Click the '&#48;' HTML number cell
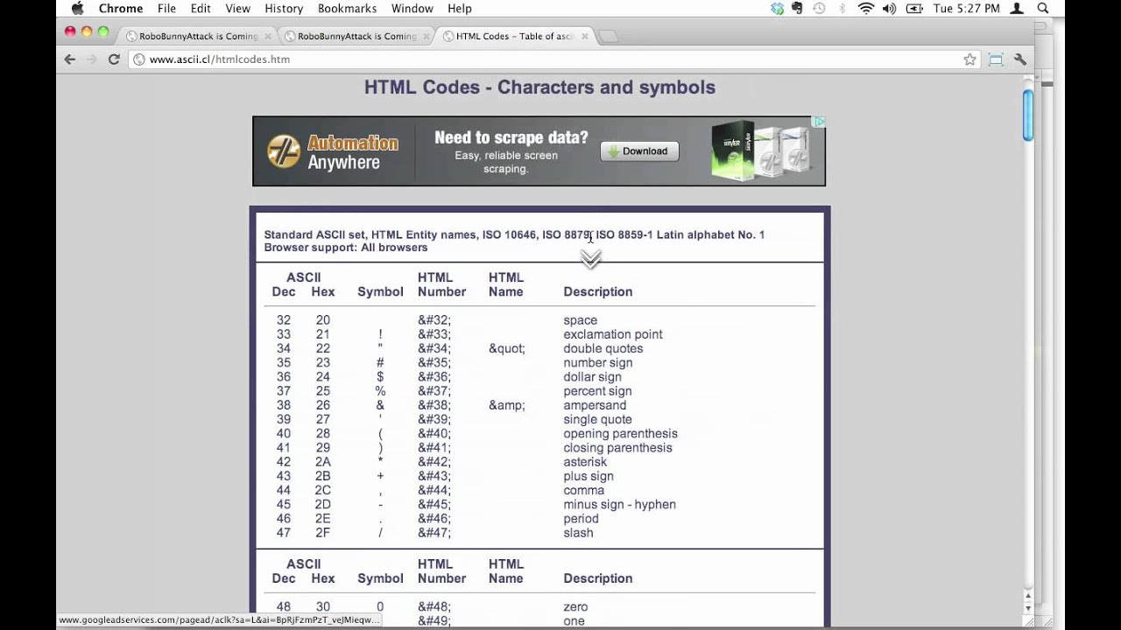The width and height of the screenshot is (1121, 630). [434, 606]
